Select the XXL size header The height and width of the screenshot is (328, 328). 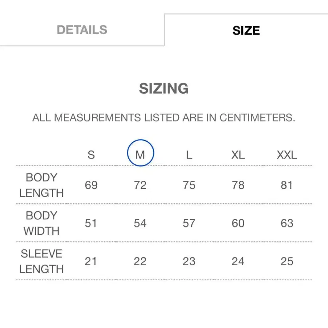287,155
